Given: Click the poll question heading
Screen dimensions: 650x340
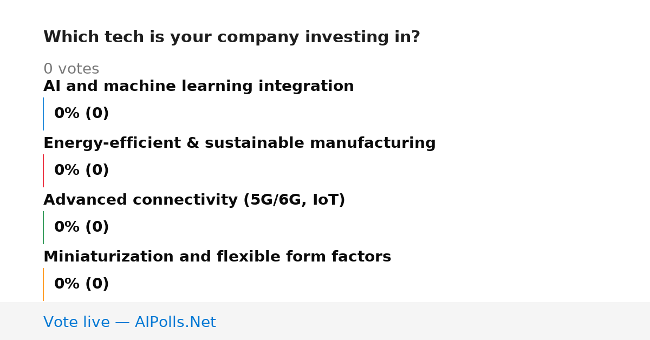Looking at the screenshot, I should [x=231, y=37].
